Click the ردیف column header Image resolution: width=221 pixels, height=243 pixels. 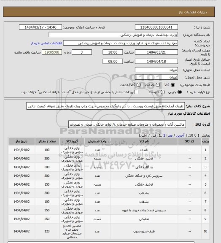tap(205, 141)
